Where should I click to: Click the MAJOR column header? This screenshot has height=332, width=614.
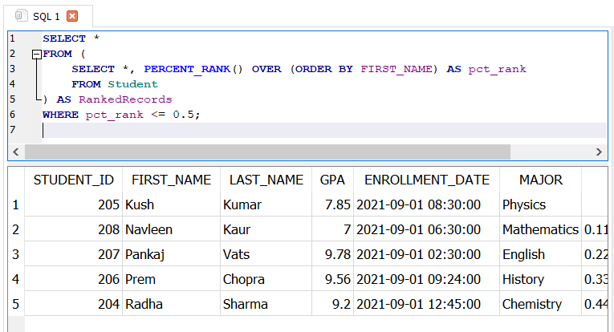[541, 180]
